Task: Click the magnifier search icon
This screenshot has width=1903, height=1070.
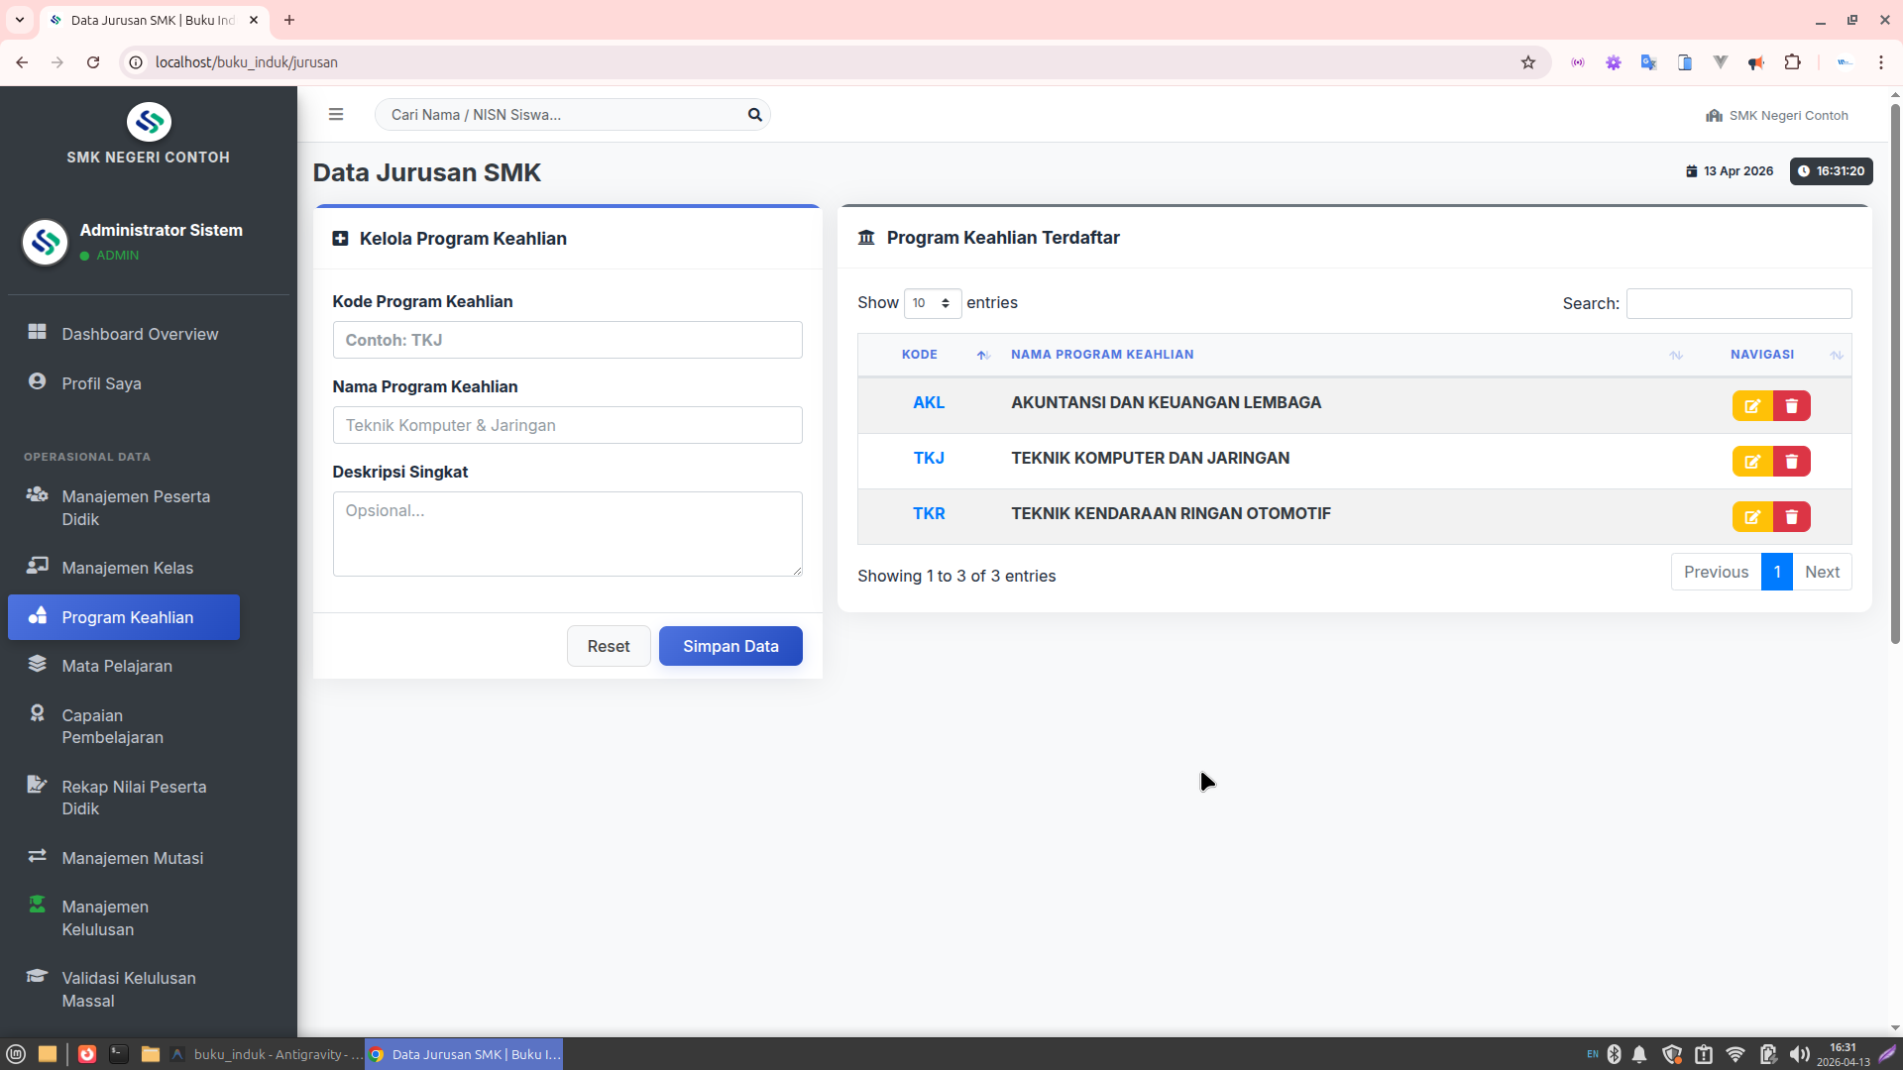Action: (x=754, y=115)
